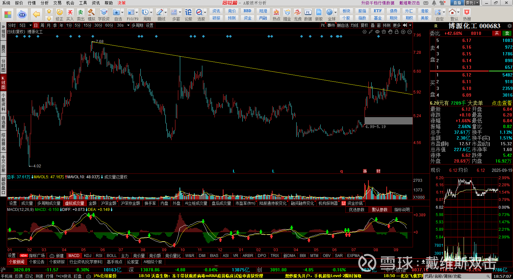Toggle 复权 adjustment option
This screenshot has height=280, width=513.
364,25
